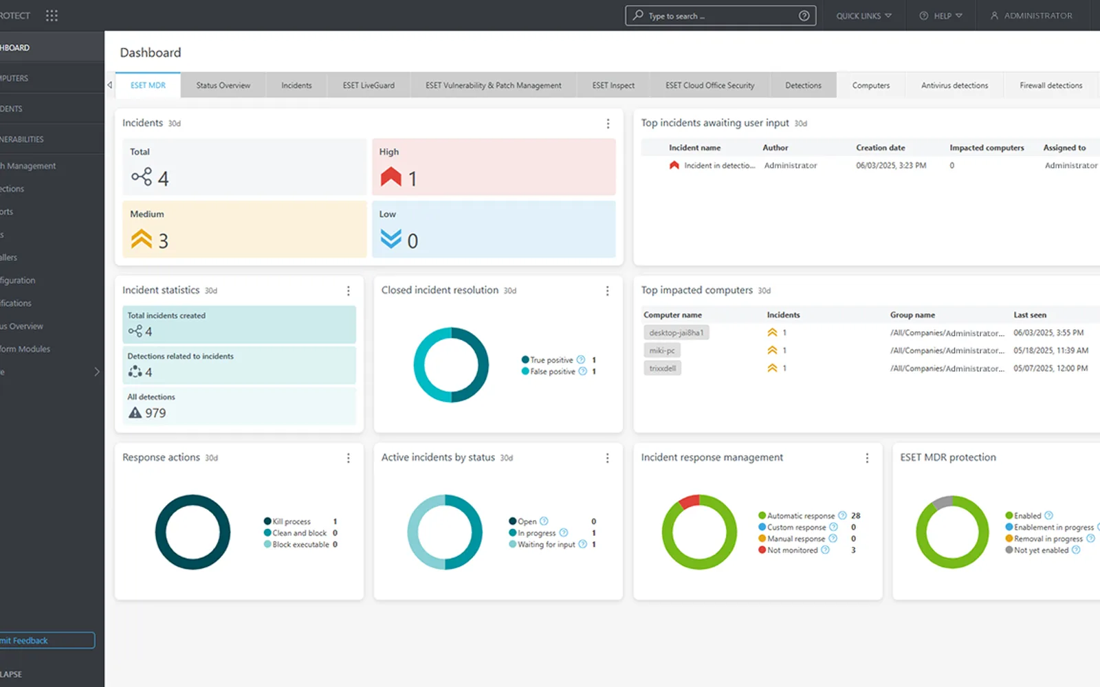Viewport: 1100px width, 687px height.
Task: Switch to the Status Overview tab
Action: 223,85
